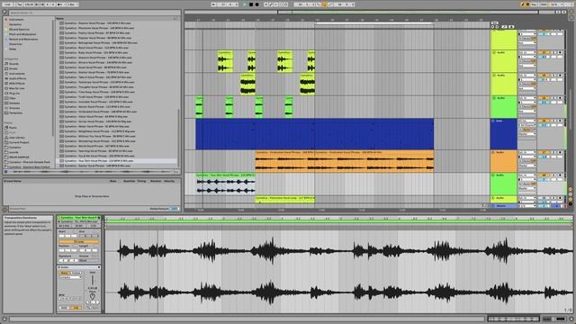Fold the orange Audio track
The image size is (576, 324).
coord(493,152)
